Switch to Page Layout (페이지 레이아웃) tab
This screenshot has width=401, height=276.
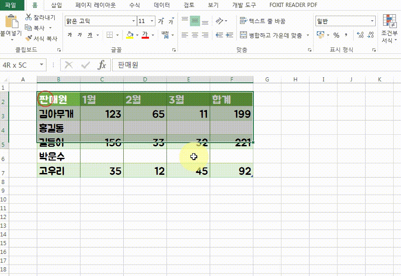coord(95,5)
